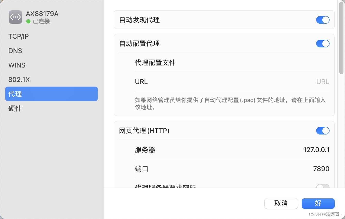Select the 代理 sidebar item
The width and height of the screenshot is (345, 219).
point(51,94)
